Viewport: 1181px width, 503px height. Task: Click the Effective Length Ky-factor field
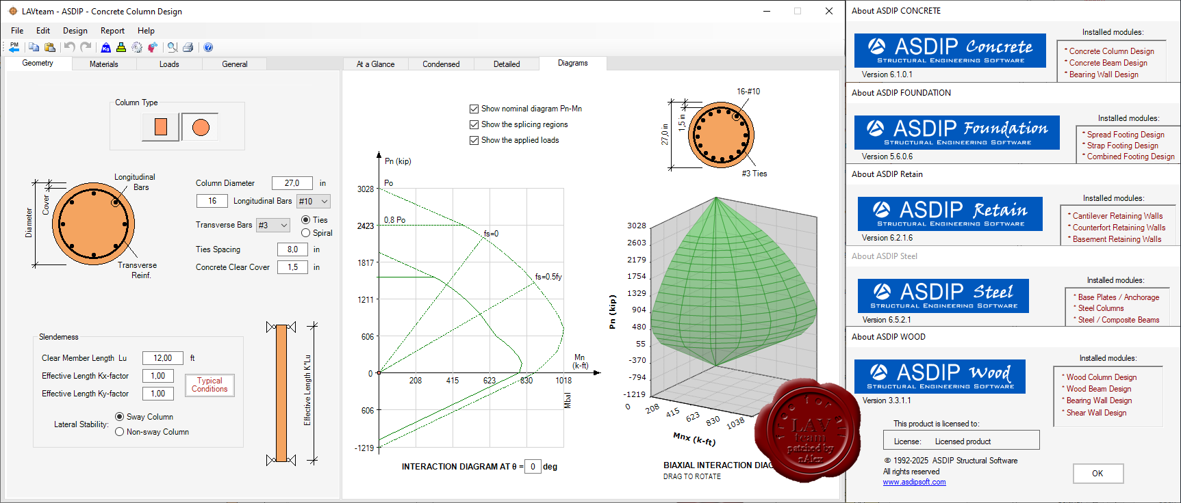click(158, 394)
